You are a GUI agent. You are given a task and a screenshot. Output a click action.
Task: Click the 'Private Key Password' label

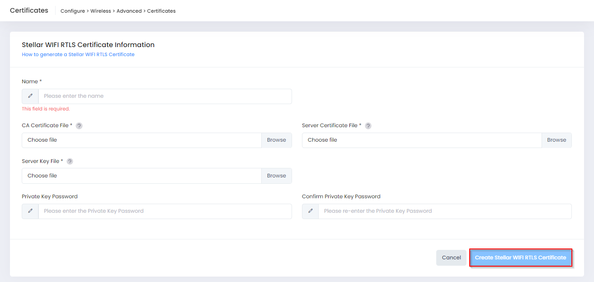(50, 196)
